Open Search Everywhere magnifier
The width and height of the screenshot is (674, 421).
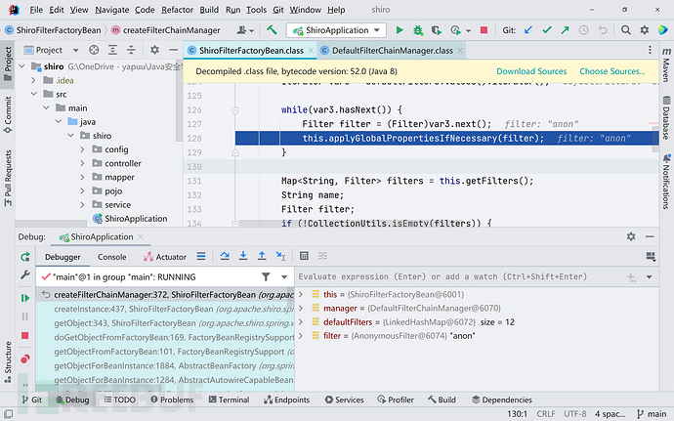tap(626, 30)
